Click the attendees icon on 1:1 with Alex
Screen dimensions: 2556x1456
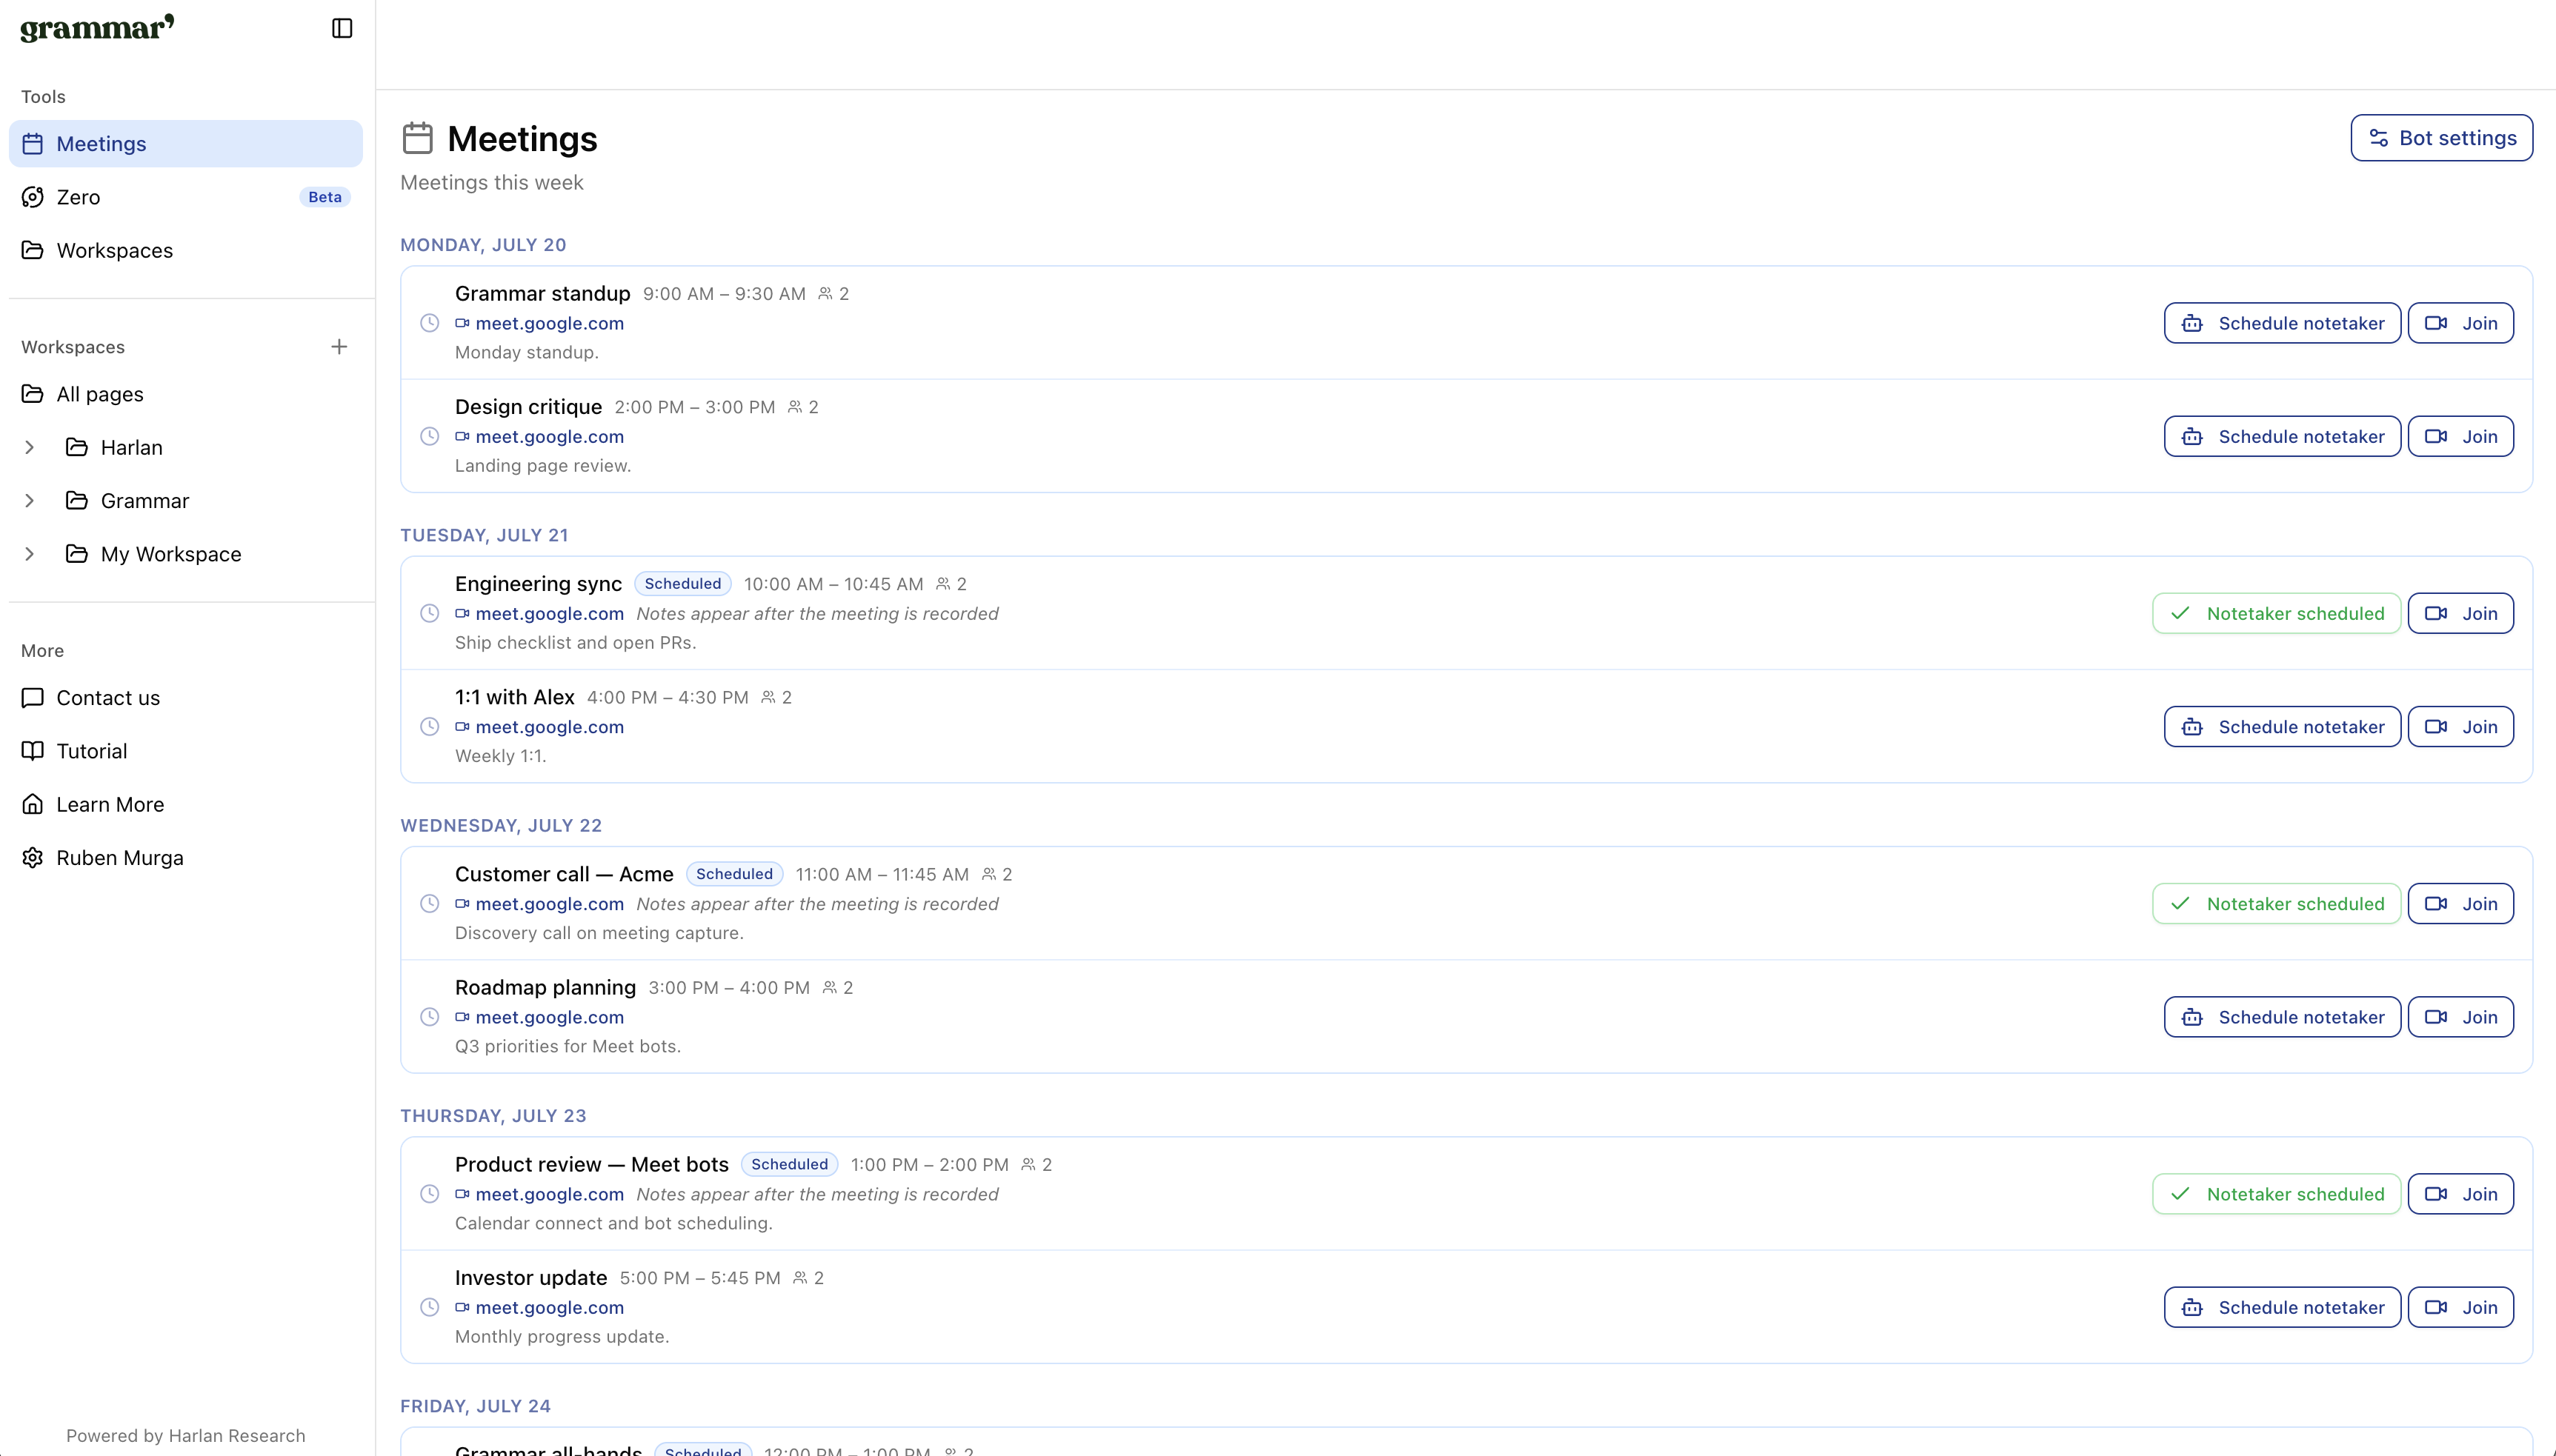click(x=768, y=697)
